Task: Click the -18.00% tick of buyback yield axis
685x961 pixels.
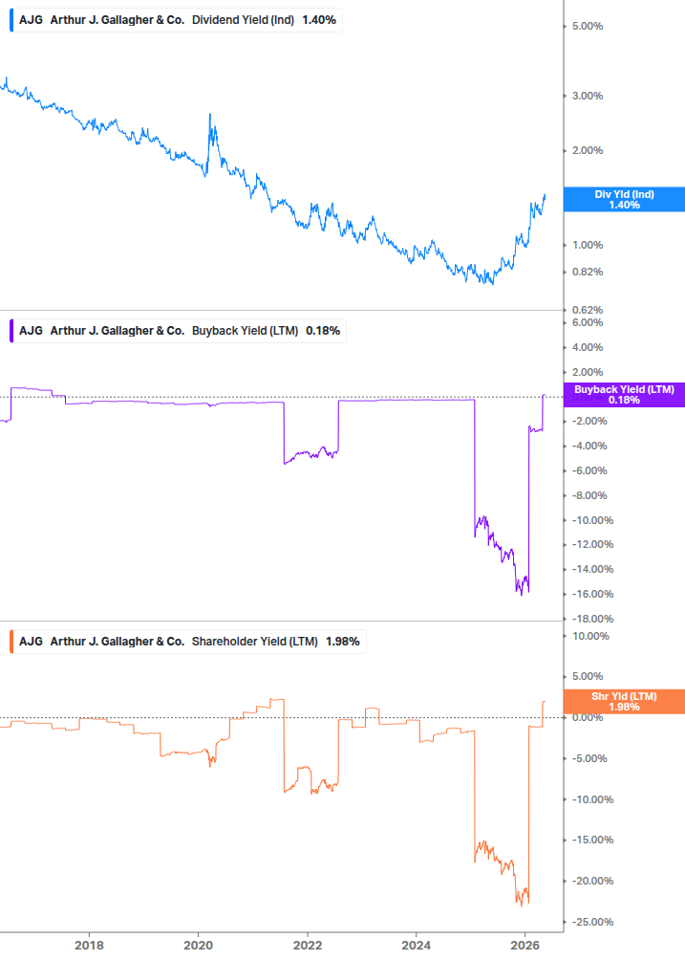Action: [592, 619]
